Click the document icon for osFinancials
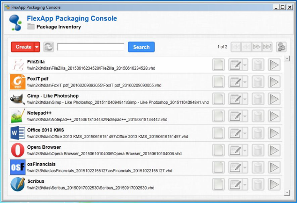The width and height of the screenshot is (297, 203). tap(218, 167)
